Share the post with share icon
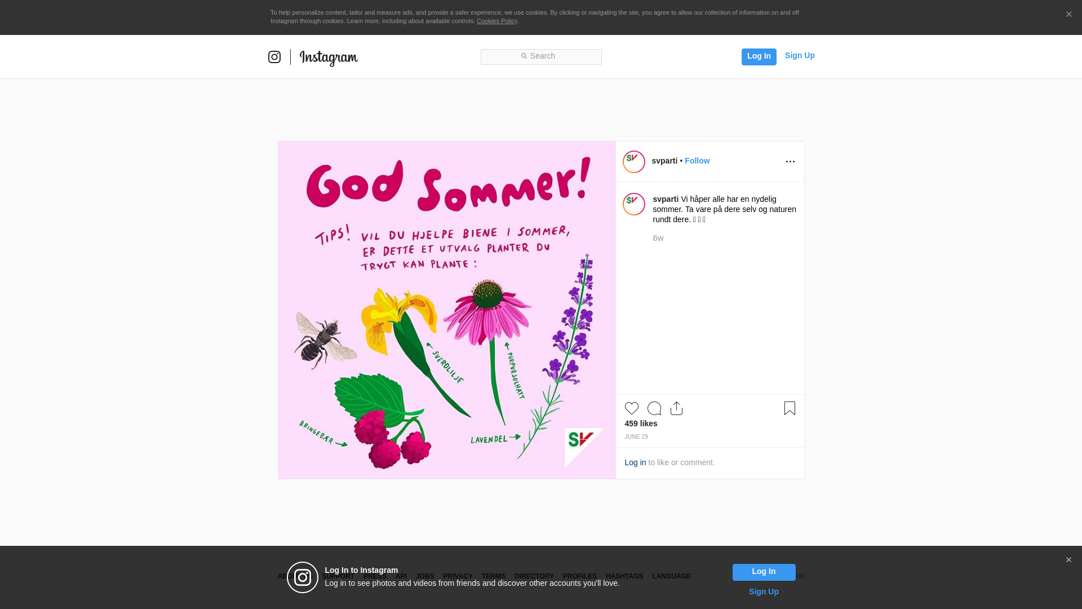 point(677,408)
